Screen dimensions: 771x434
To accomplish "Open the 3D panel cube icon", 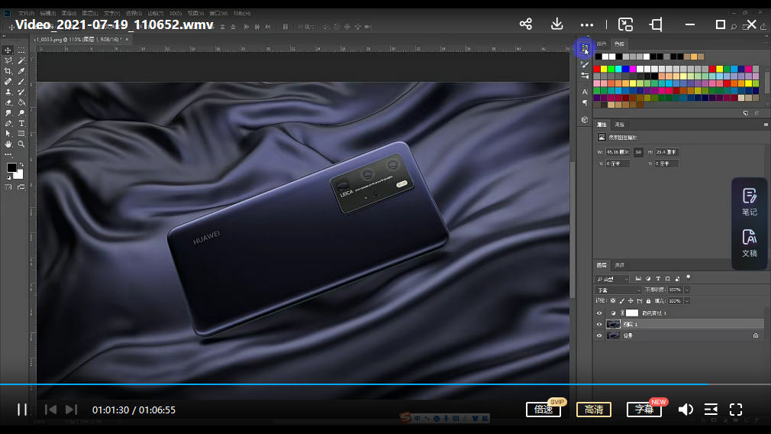I will coord(585,119).
